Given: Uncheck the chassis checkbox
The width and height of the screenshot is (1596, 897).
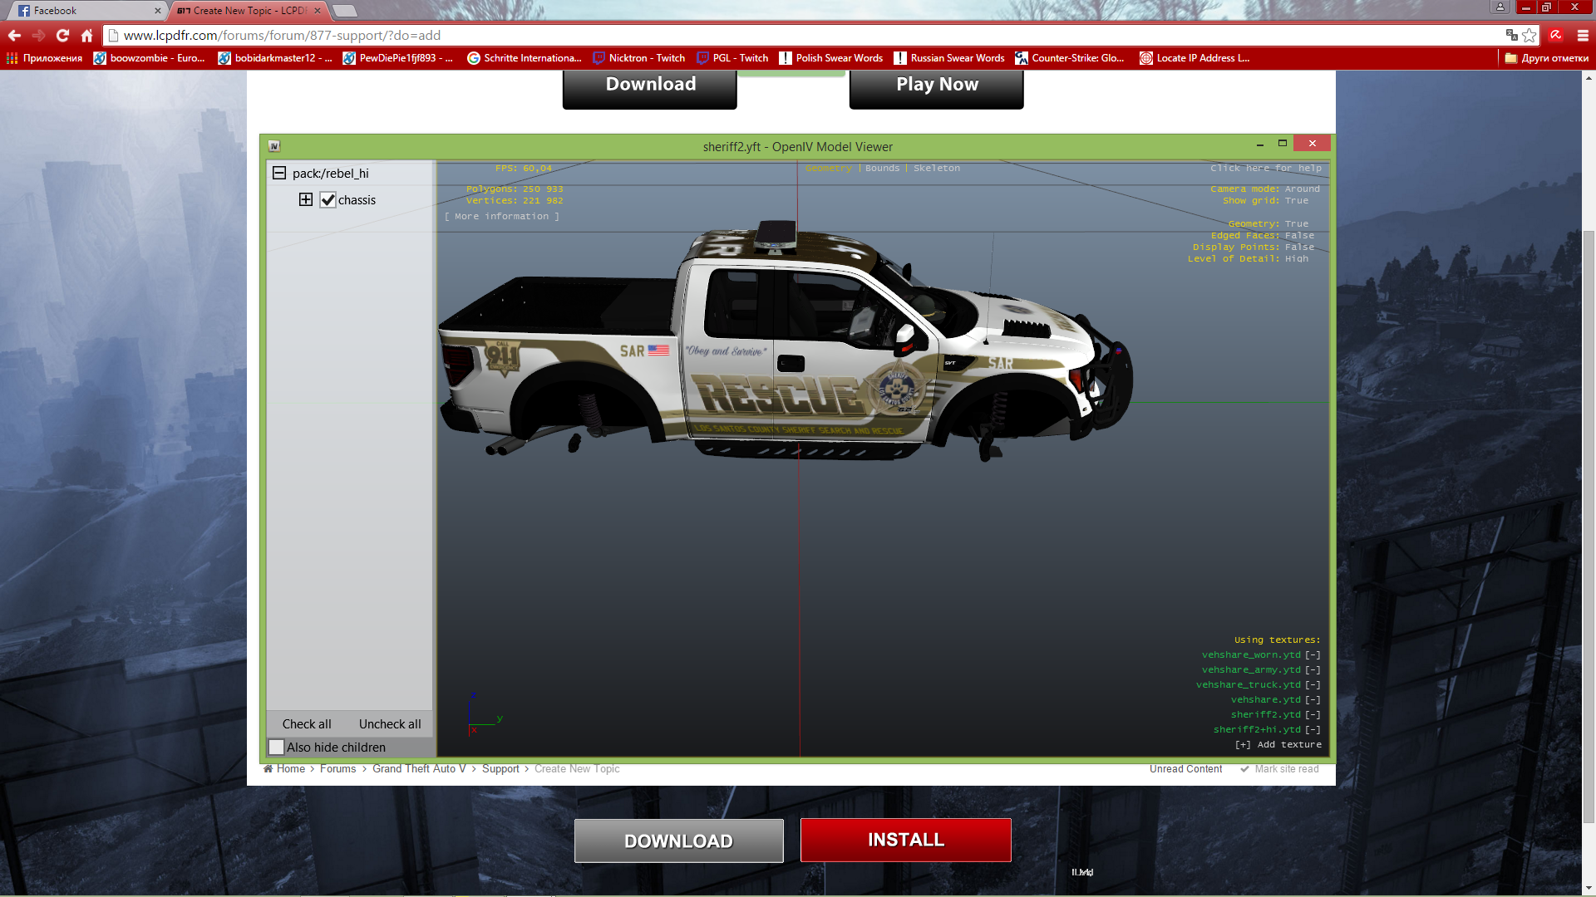Looking at the screenshot, I should pyautogui.click(x=328, y=200).
